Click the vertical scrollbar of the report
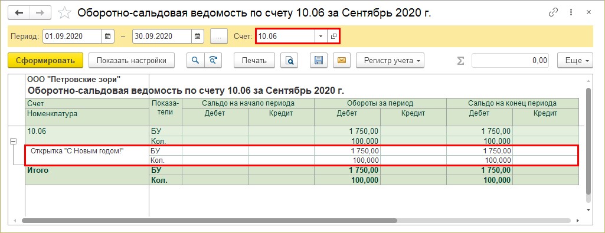This screenshot has width=605, height=233. [x=588, y=141]
